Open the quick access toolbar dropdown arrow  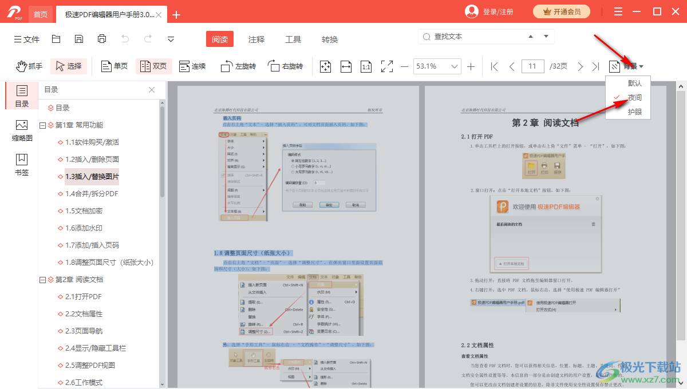[171, 39]
